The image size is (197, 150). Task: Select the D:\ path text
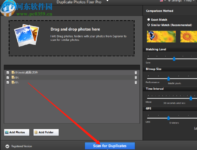click(17, 78)
